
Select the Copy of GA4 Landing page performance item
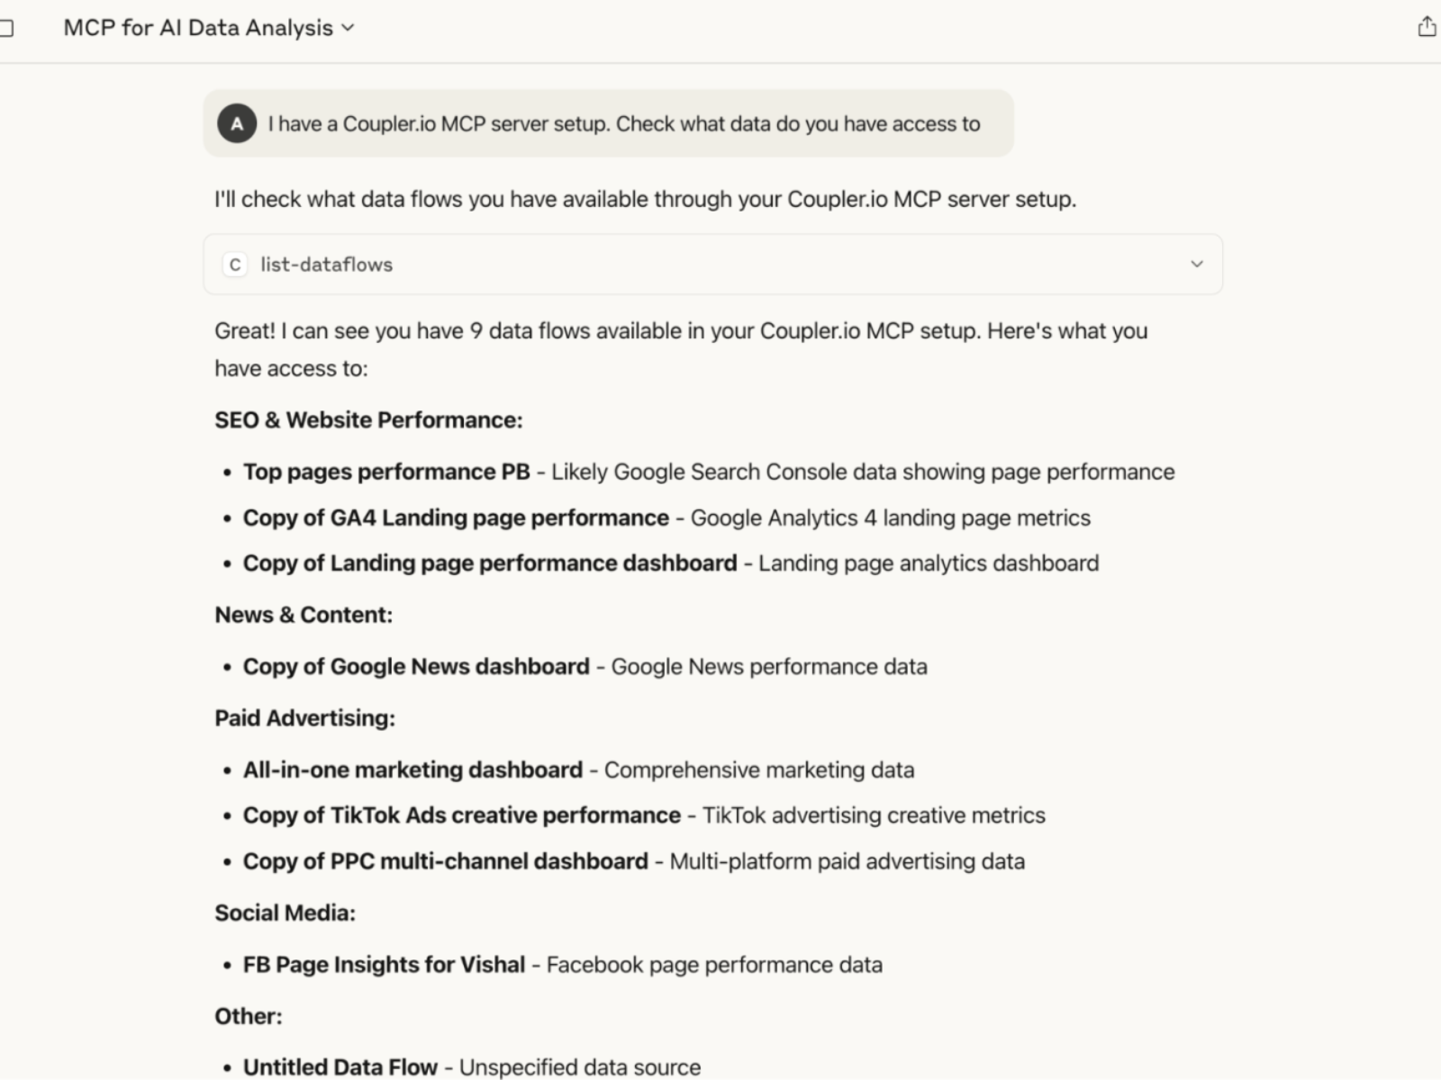click(x=454, y=517)
